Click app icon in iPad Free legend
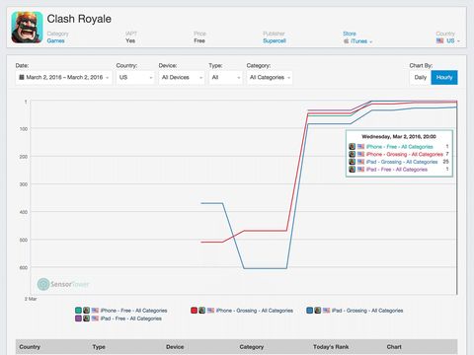The image size is (474, 355). tap(87, 319)
